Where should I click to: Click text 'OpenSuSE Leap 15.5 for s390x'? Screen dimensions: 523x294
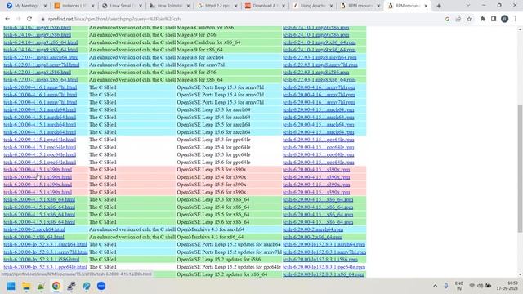pos(212,185)
